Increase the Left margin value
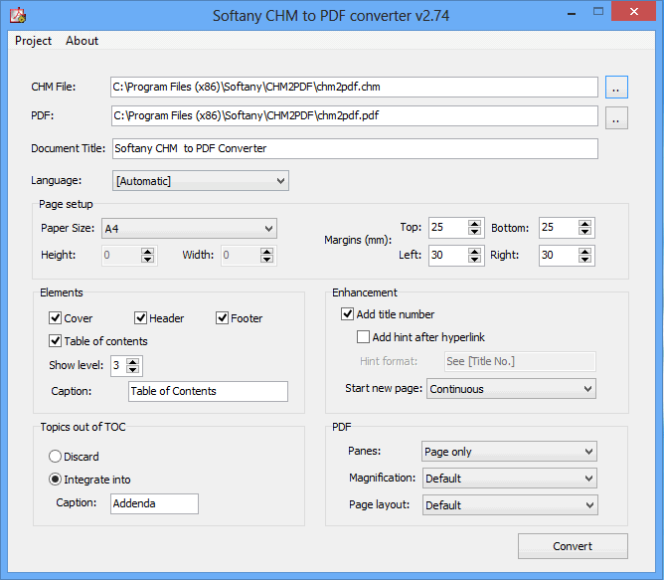 (475, 251)
